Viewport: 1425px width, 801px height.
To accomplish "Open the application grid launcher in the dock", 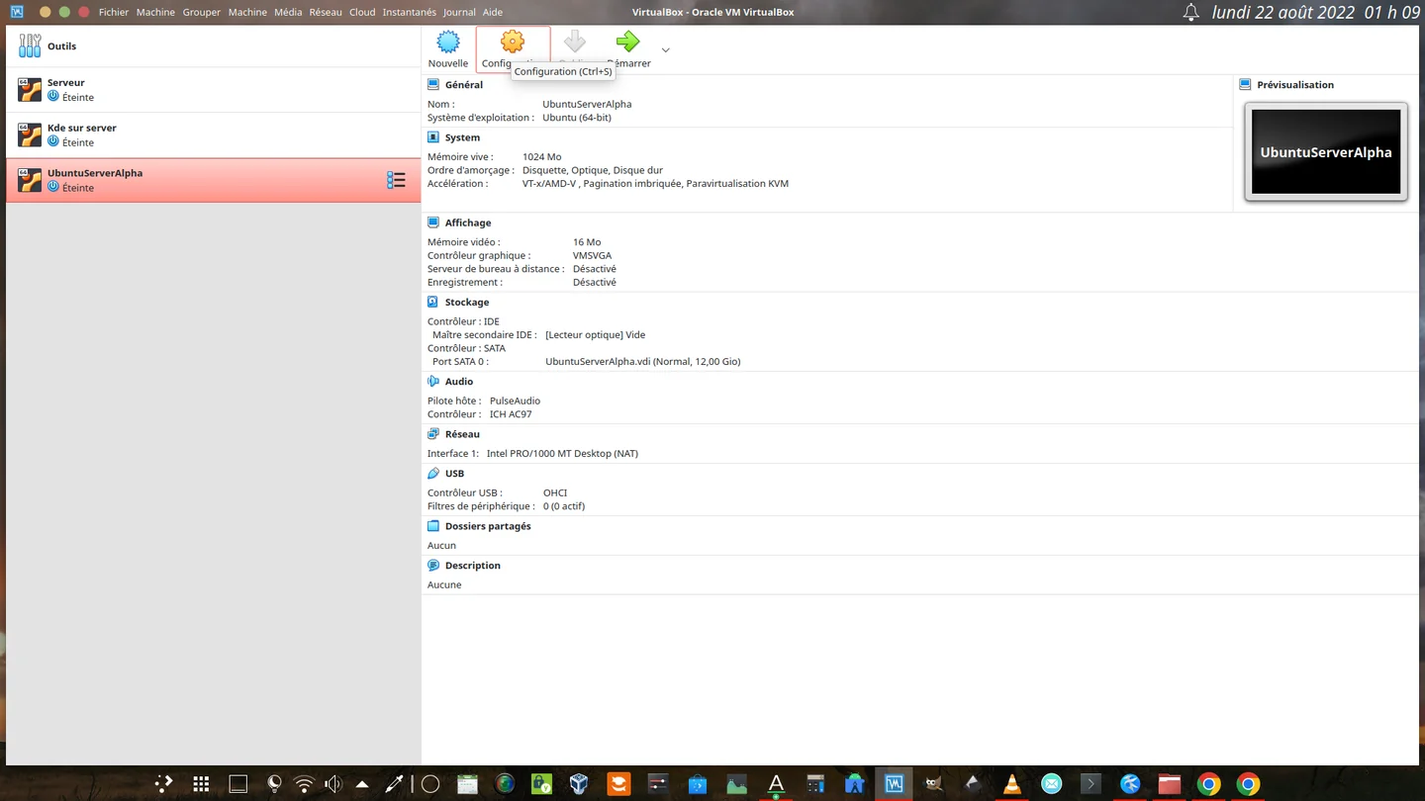I will pos(201,784).
